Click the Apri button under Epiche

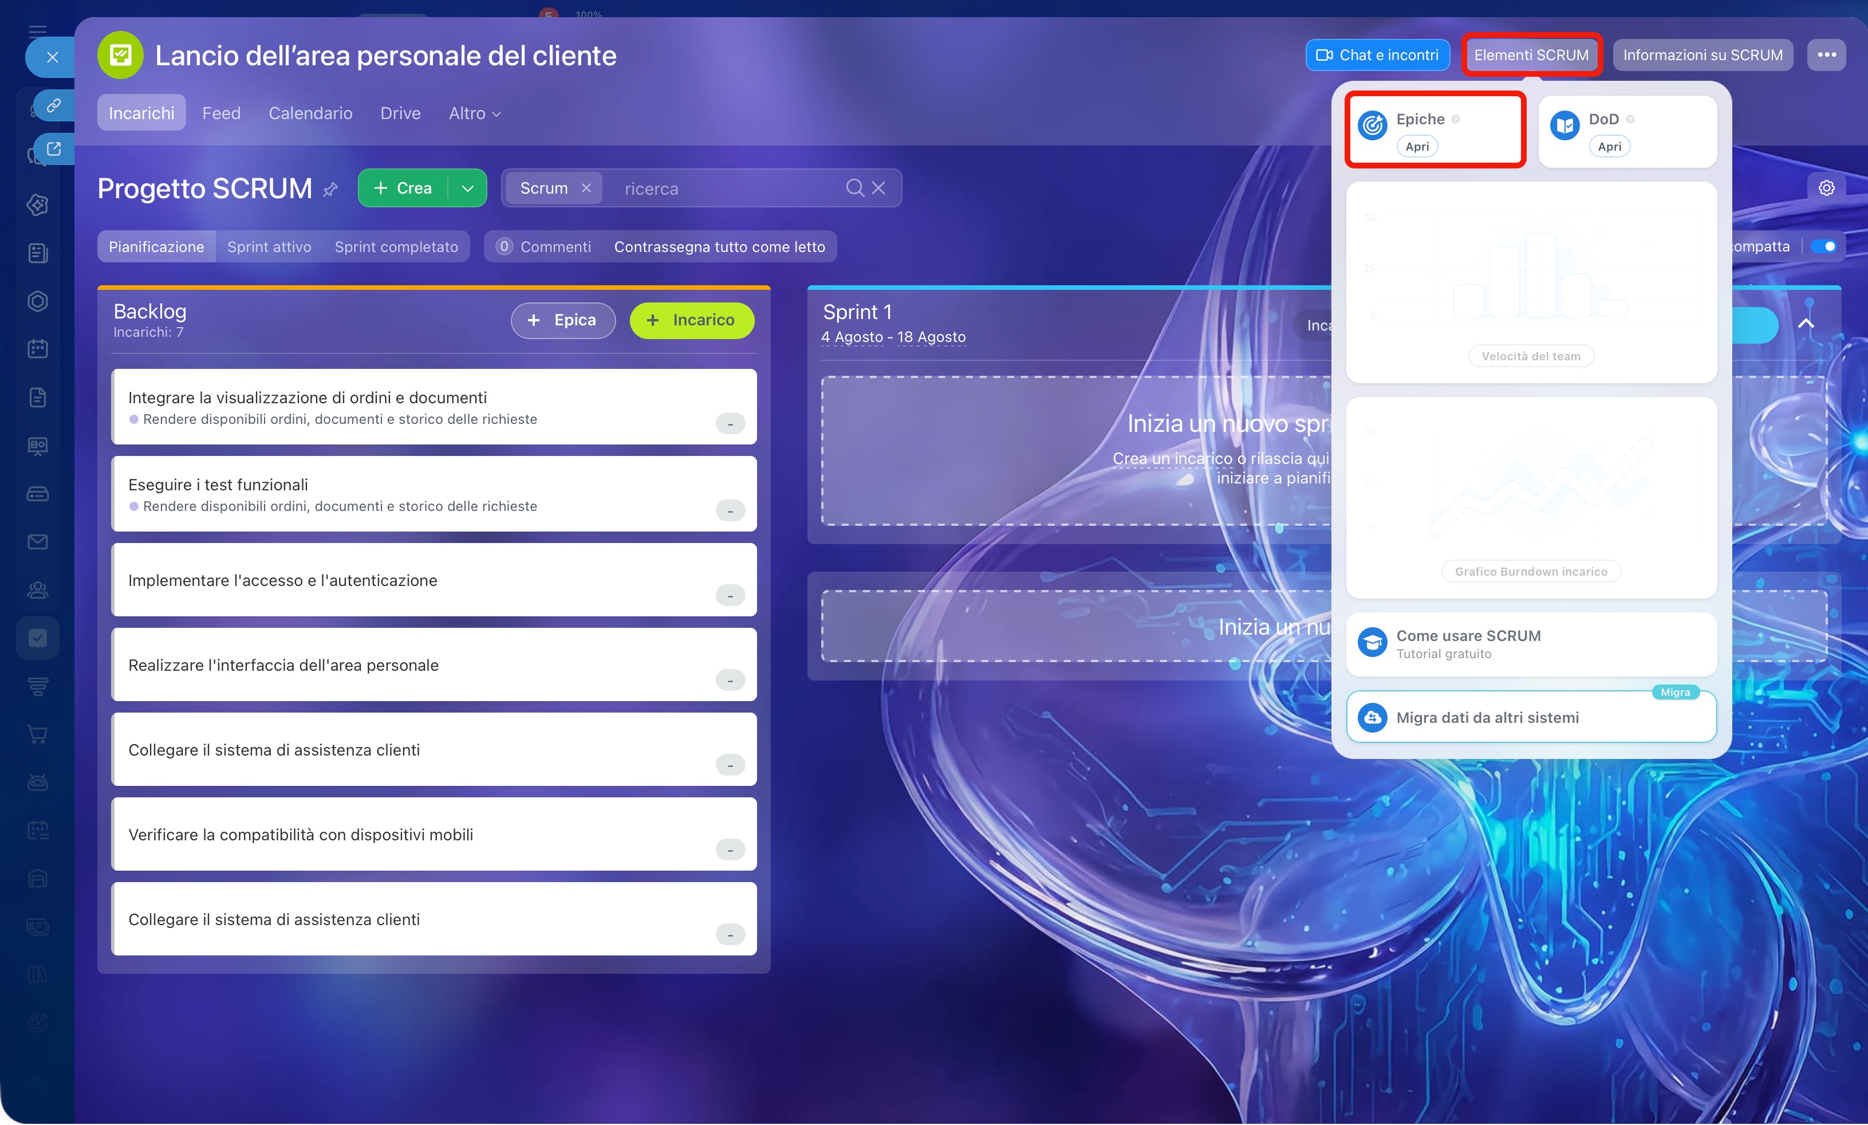(1417, 146)
